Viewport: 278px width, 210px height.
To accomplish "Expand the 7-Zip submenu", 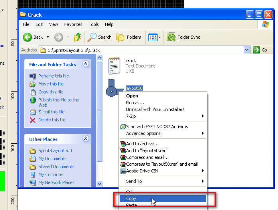I will [x=203, y=116].
